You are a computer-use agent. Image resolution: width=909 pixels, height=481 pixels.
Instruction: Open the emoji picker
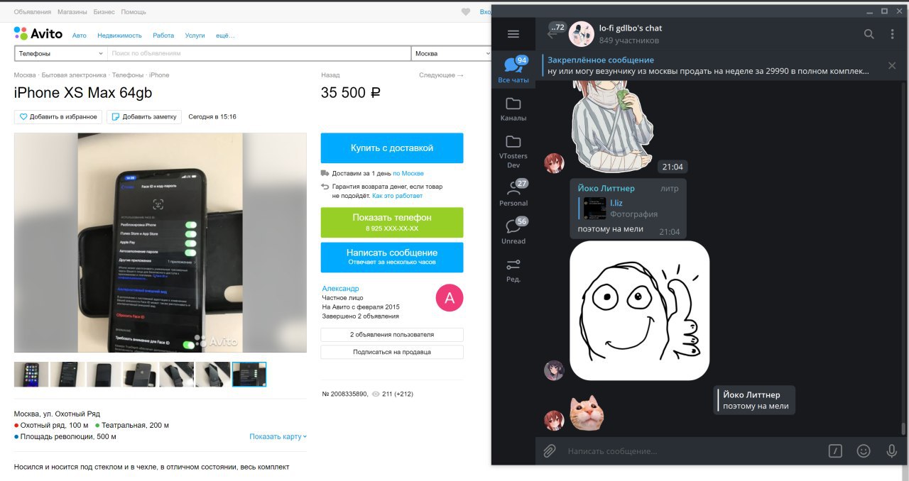coord(864,450)
